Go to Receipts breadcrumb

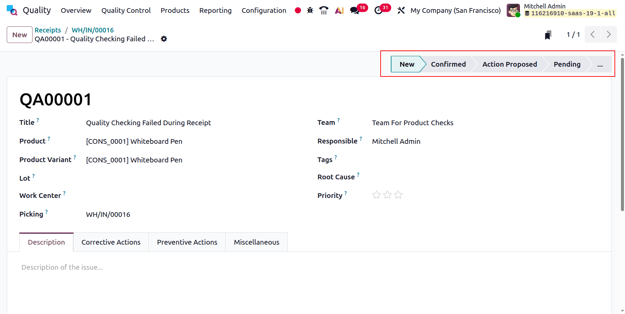click(x=48, y=30)
